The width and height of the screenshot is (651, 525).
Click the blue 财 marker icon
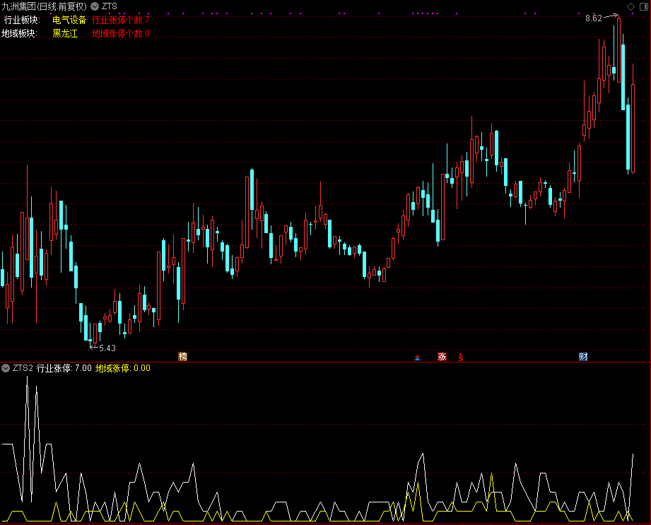point(583,357)
